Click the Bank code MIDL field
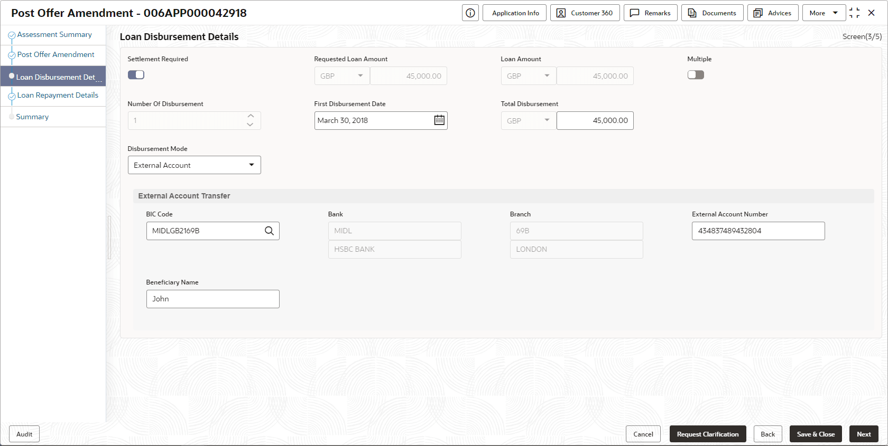888x446 pixels. click(x=394, y=231)
